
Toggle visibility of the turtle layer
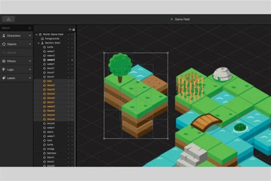click(x=69, y=47)
